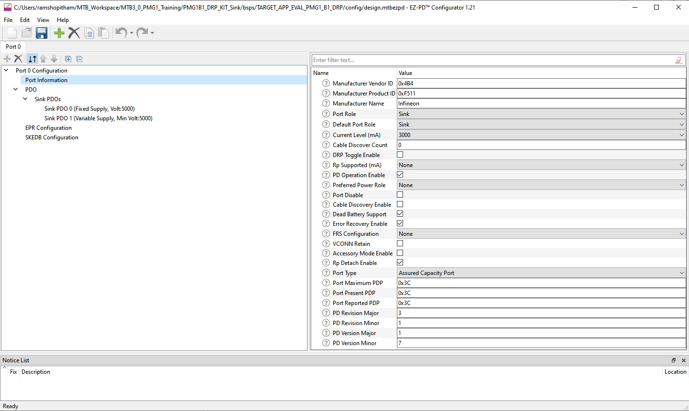Screen dimensions: 689x411
Task: Open the Preferred Power Role dropdown
Action: 541,185
